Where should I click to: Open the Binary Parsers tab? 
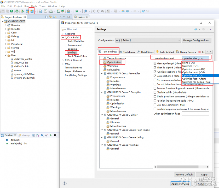pos(186,52)
